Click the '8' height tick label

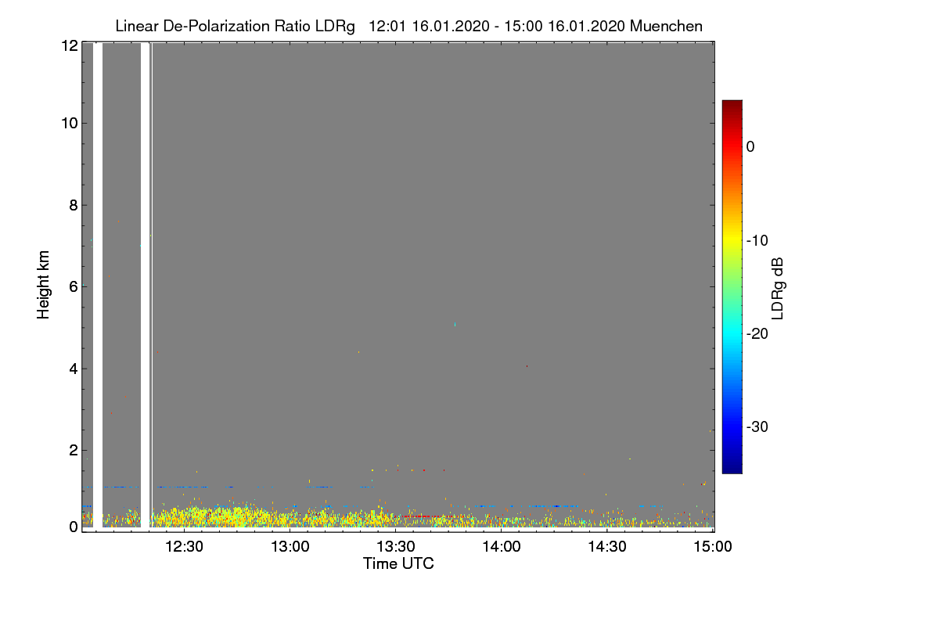tap(74, 205)
